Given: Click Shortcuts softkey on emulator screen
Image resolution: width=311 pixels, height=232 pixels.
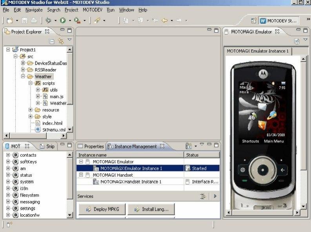Looking at the screenshot, I should pos(251,141).
